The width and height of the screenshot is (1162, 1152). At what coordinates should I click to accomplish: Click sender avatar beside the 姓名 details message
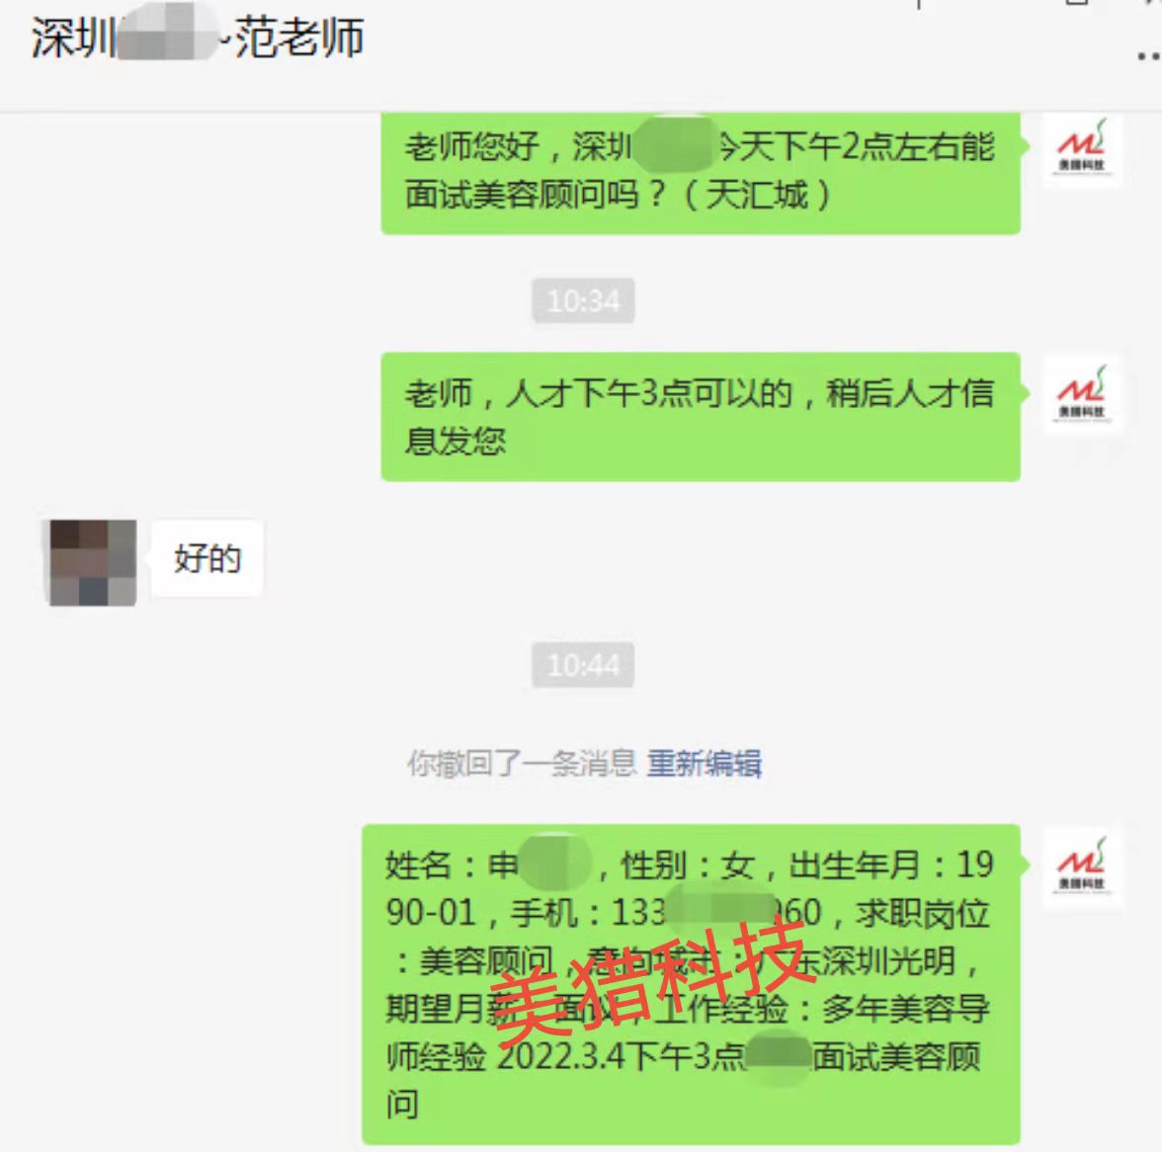(x=1081, y=866)
